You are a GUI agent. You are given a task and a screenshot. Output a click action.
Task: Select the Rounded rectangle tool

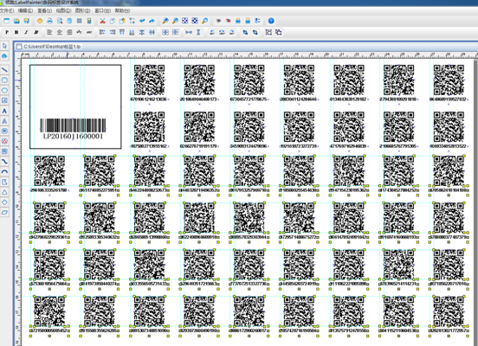click(x=4, y=80)
